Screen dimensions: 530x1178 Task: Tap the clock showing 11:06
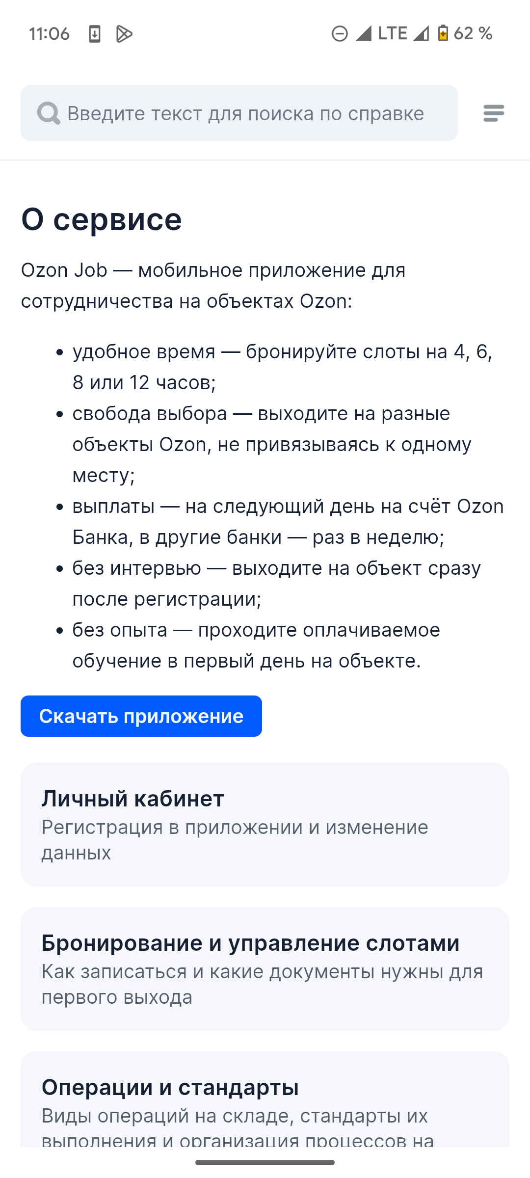(49, 34)
